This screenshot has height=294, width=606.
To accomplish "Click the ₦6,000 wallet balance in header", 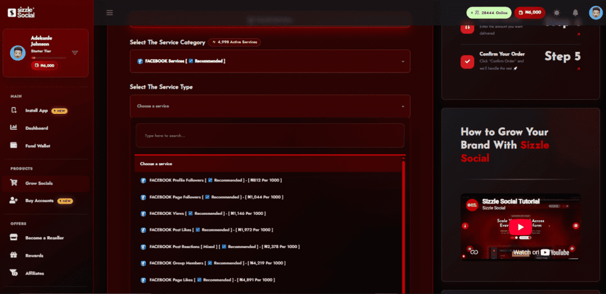I will point(530,12).
